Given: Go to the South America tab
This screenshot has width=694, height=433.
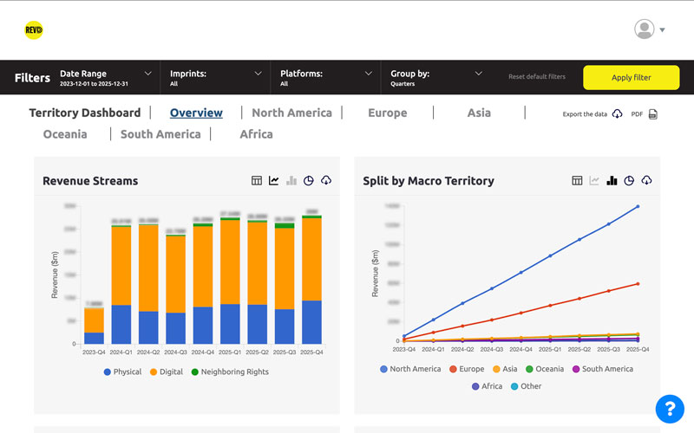Looking at the screenshot, I should tap(160, 134).
